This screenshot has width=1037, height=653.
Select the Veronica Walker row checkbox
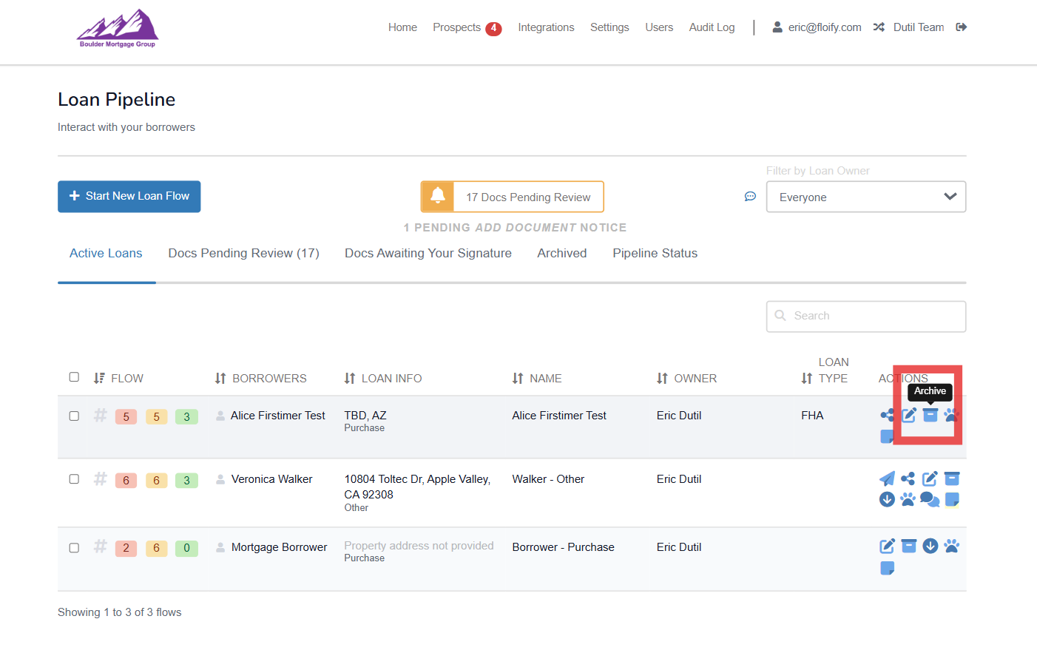click(74, 479)
